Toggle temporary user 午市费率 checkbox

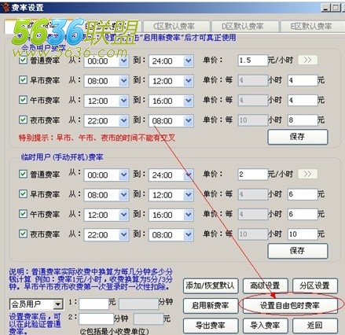point(23,214)
